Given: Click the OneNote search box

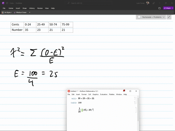Looking at the screenshot, I should pos(89,3).
